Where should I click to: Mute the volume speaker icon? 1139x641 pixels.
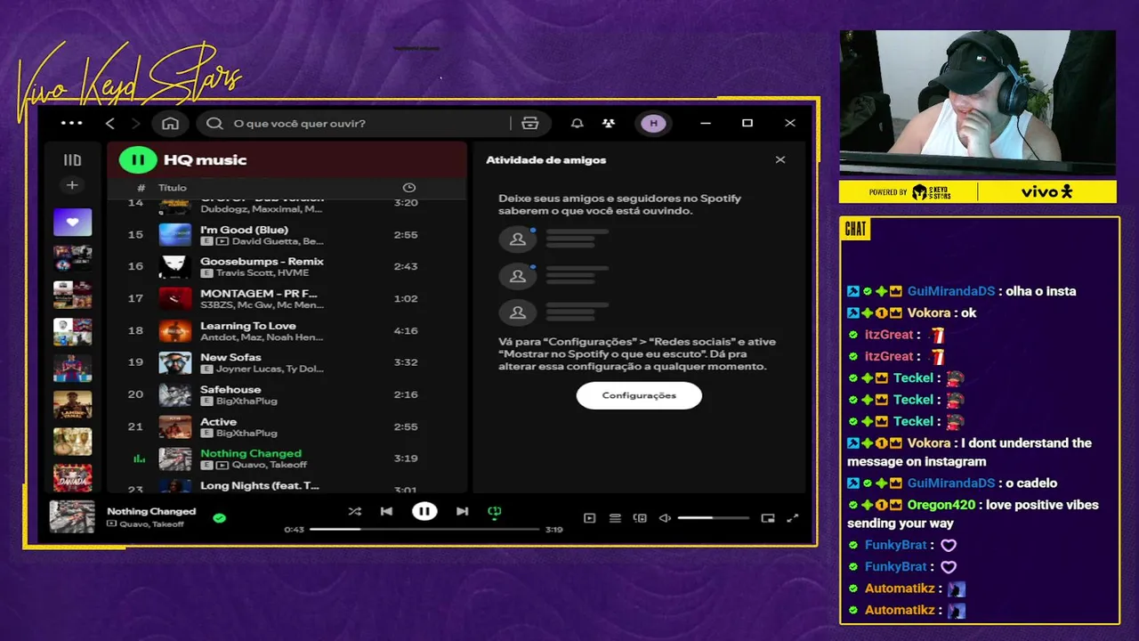click(x=665, y=518)
